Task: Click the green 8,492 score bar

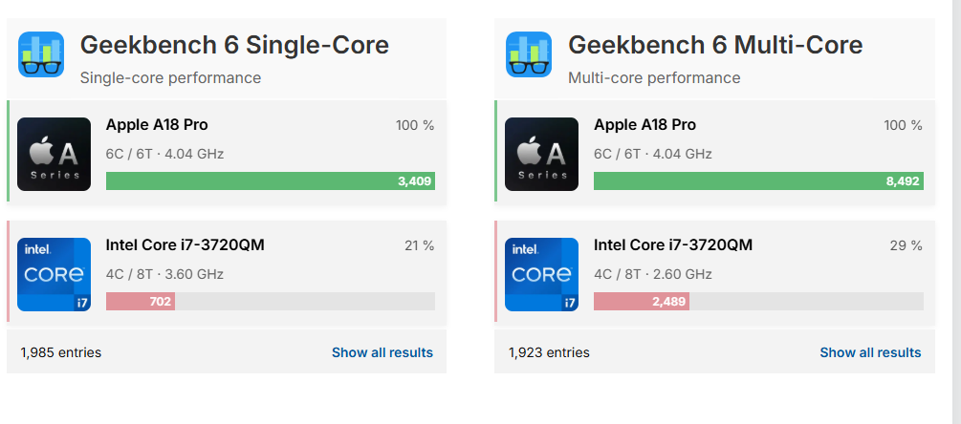Action: click(757, 181)
